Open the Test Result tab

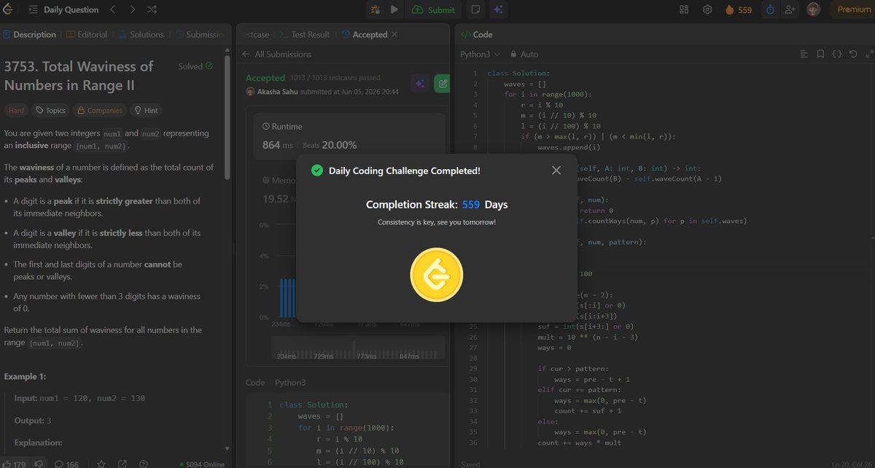(x=304, y=34)
